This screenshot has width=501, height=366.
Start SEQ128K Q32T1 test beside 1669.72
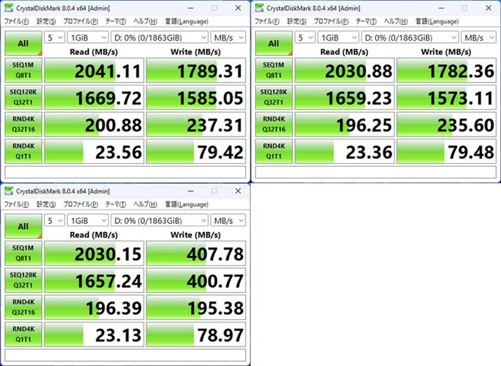[23, 97]
